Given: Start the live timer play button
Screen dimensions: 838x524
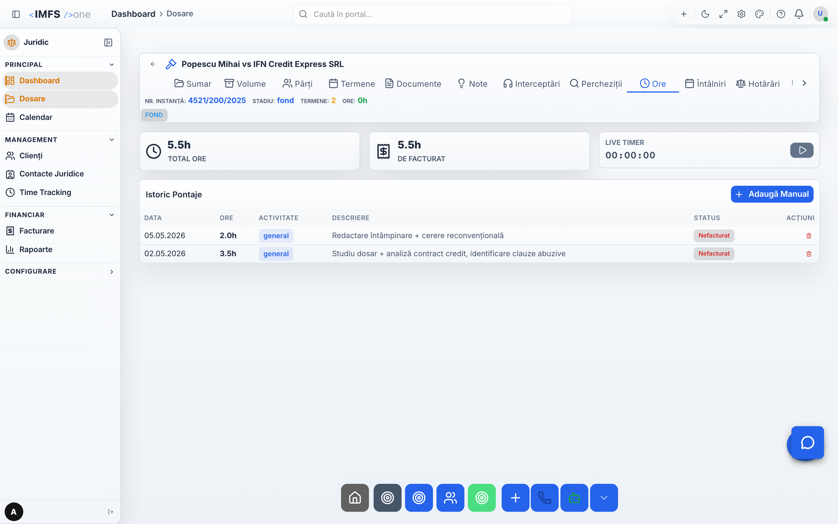Looking at the screenshot, I should pyautogui.click(x=802, y=150).
